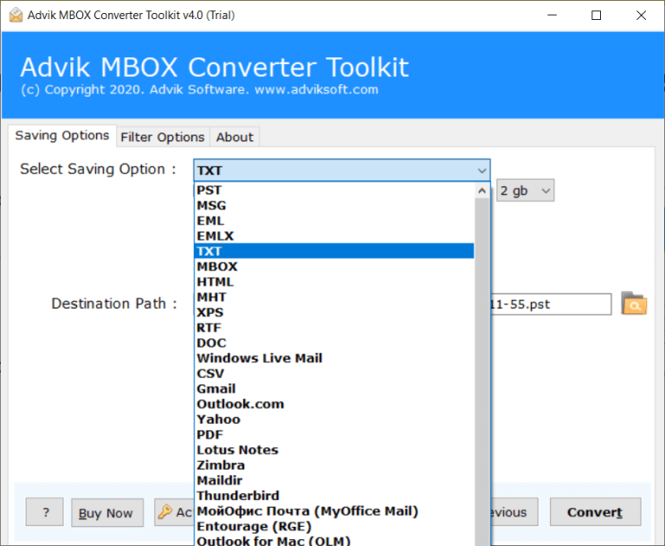Viewport: 665px width, 546px height.
Task: Select the MBOX format entry
Action: [x=216, y=267]
